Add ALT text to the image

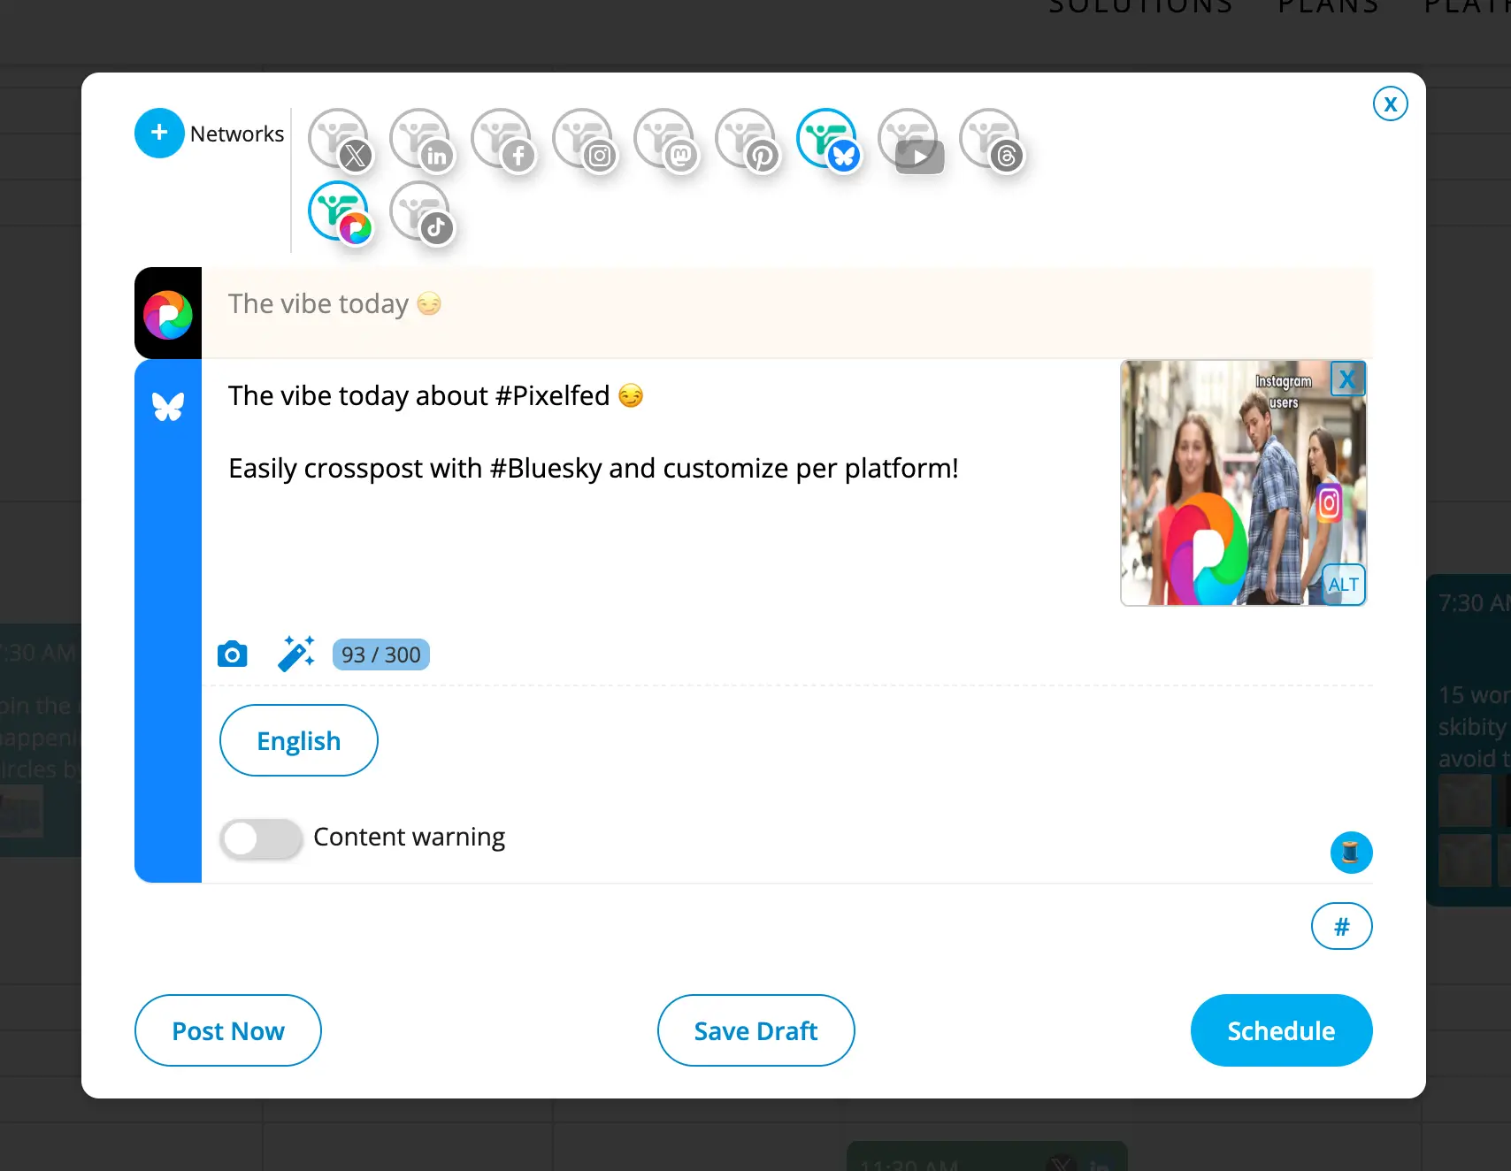tap(1343, 585)
